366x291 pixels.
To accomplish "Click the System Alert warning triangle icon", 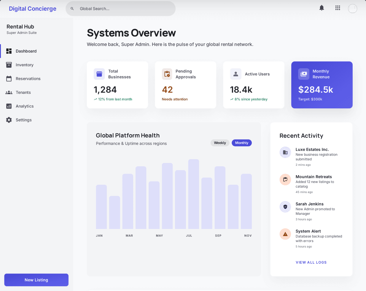I will pos(285,234).
